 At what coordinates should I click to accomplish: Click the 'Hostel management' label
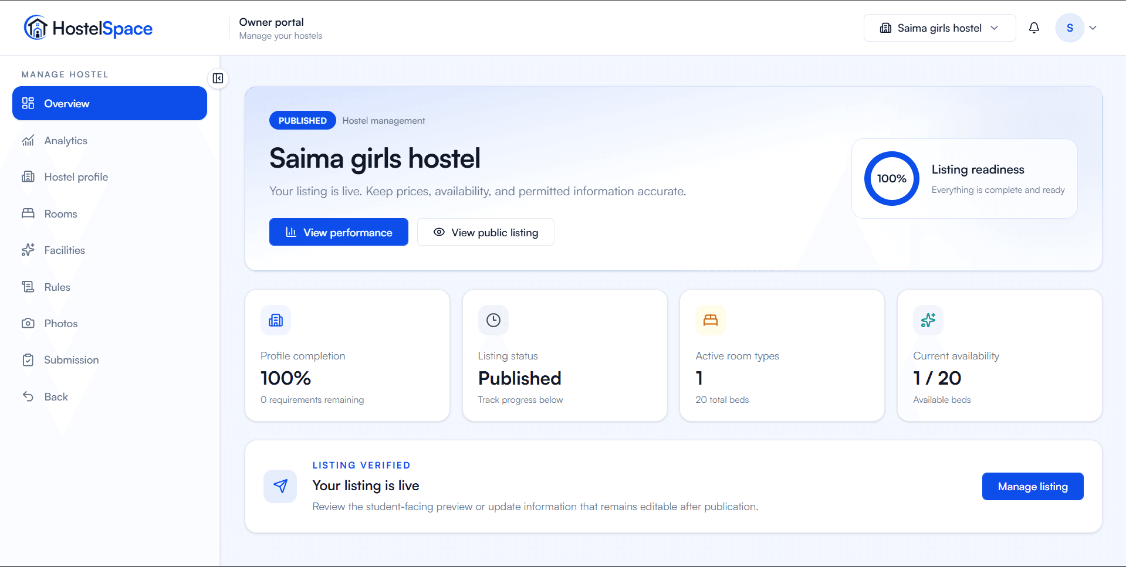[x=384, y=121]
